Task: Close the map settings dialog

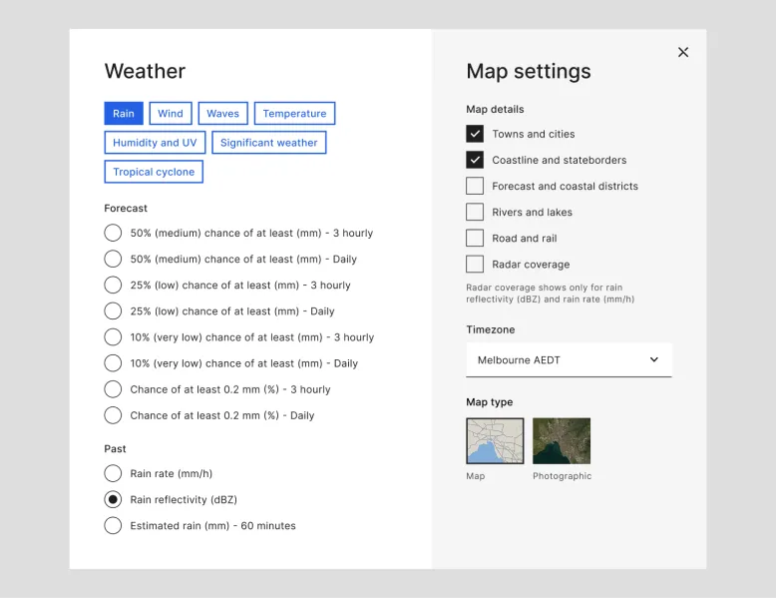Action: point(683,52)
